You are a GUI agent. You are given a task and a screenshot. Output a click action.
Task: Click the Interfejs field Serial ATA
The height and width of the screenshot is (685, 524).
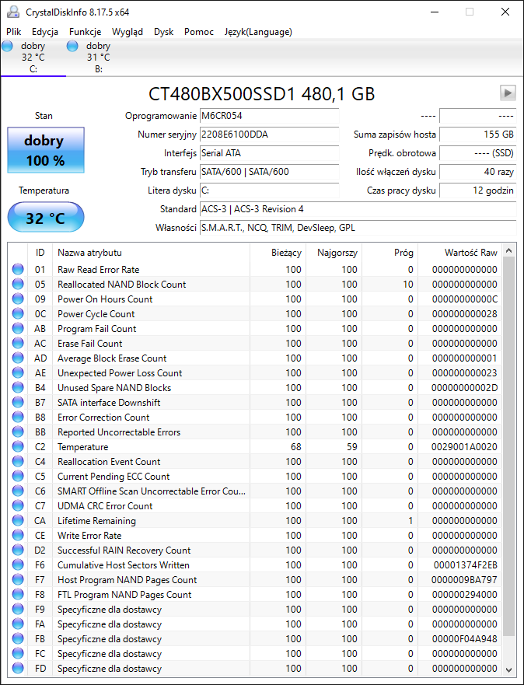tap(270, 153)
